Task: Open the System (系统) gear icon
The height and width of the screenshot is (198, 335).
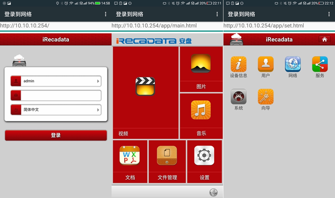Action: [x=238, y=97]
